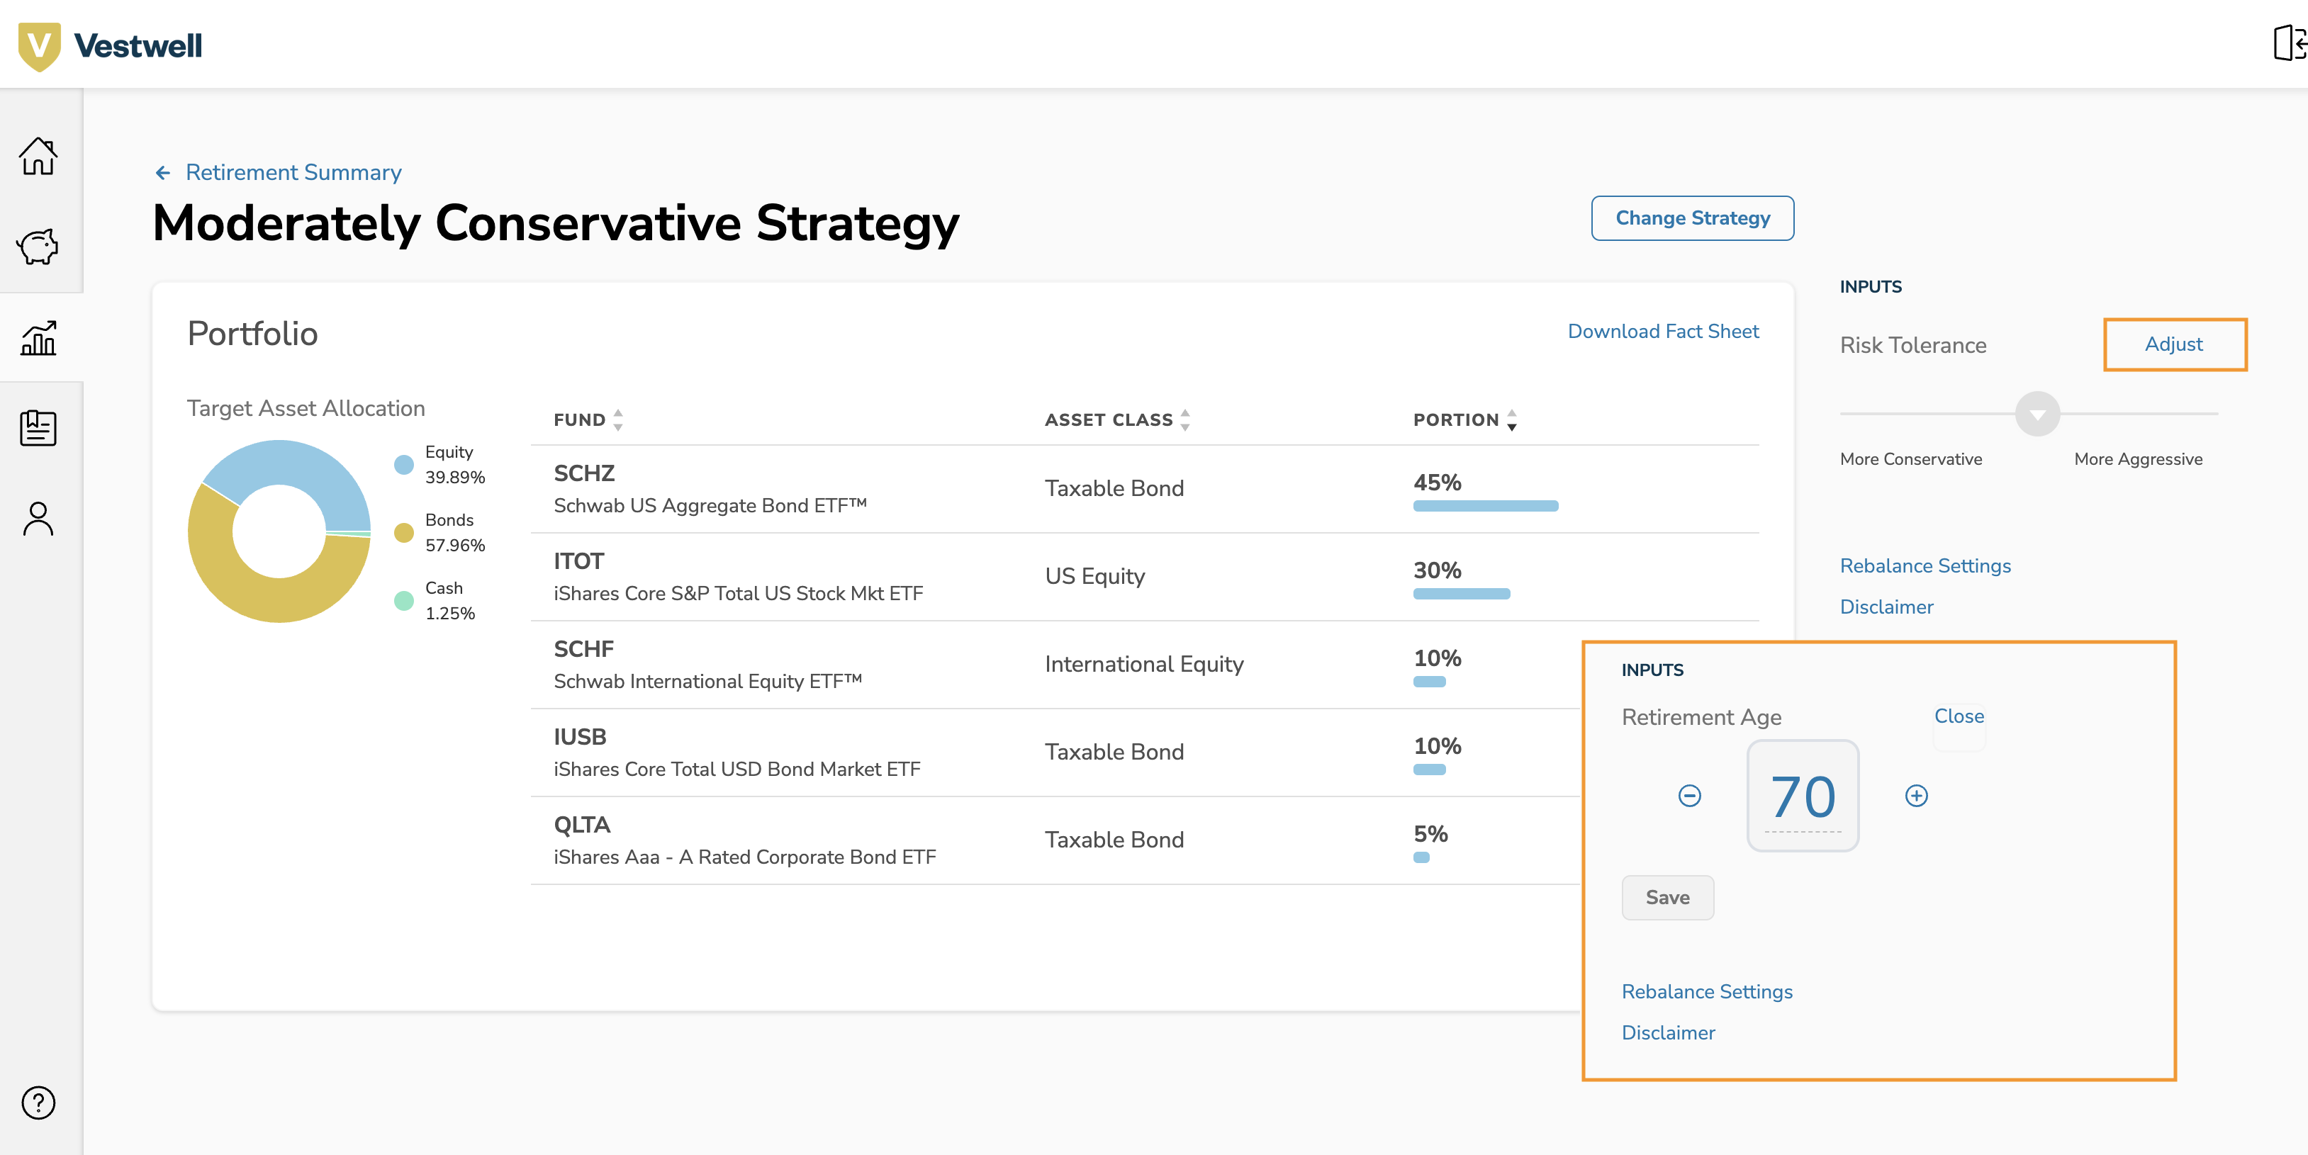Open Change Strategy

(1691, 218)
